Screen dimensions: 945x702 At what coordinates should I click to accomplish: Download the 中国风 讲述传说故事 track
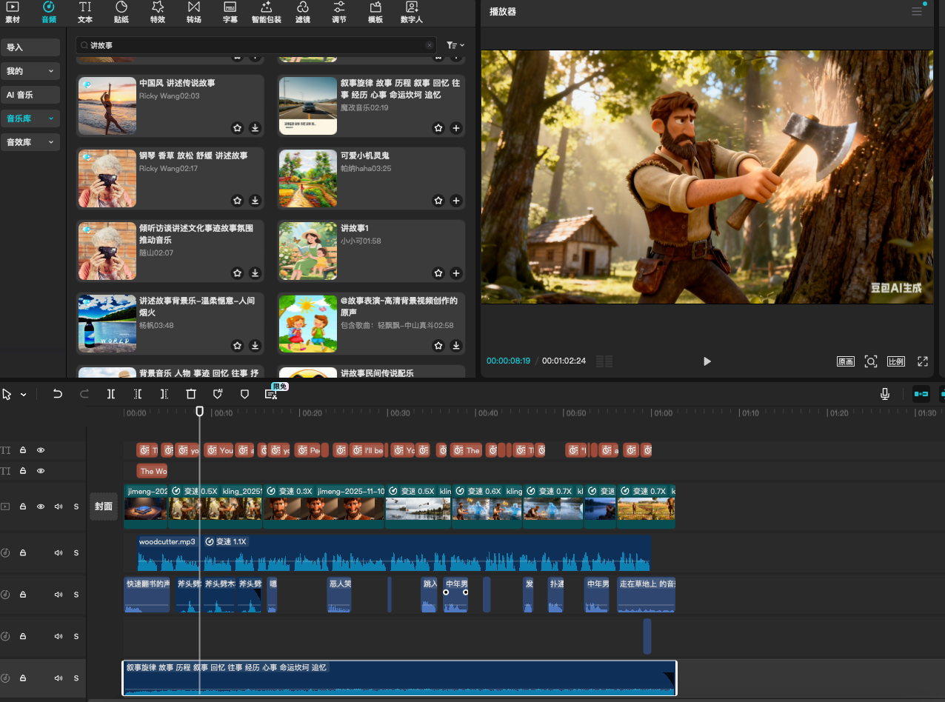pos(255,128)
